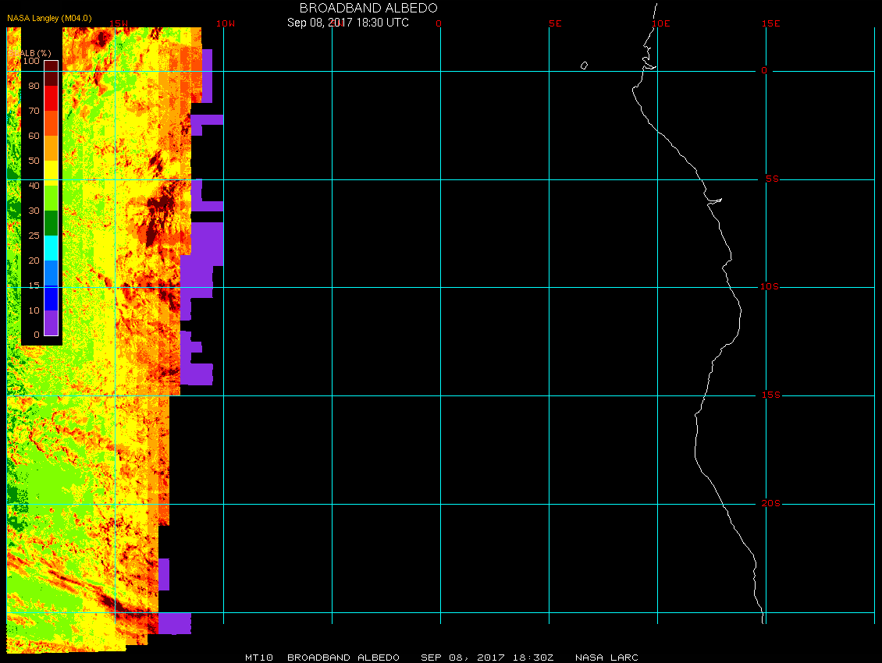
Task: Click the MT10 label in the footer
Action: coord(259,657)
